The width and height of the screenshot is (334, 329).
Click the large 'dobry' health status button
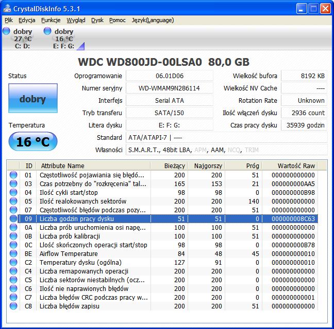pyautogui.click(x=33, y=98)
